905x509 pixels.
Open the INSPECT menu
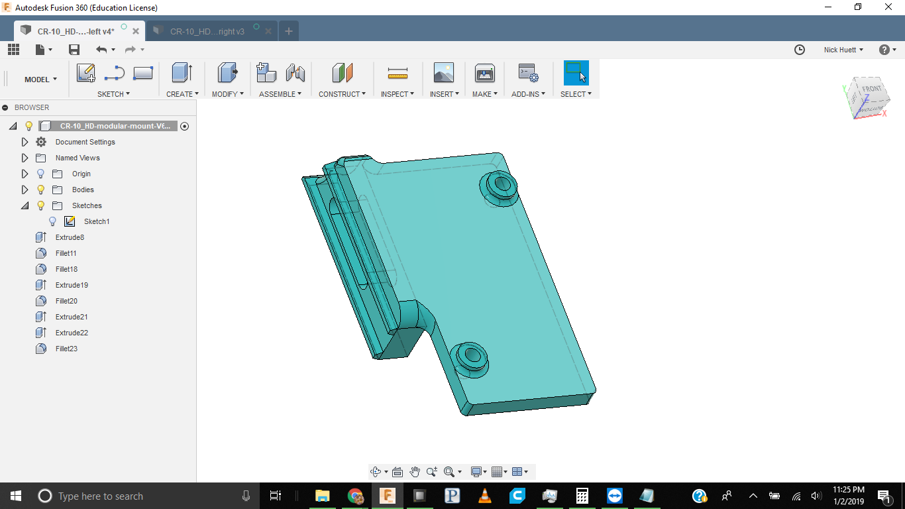click(x=398, y=94)
